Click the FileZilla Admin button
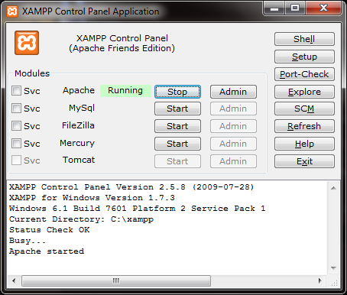Screen dimensions: 347x295 tap(233, 126)
